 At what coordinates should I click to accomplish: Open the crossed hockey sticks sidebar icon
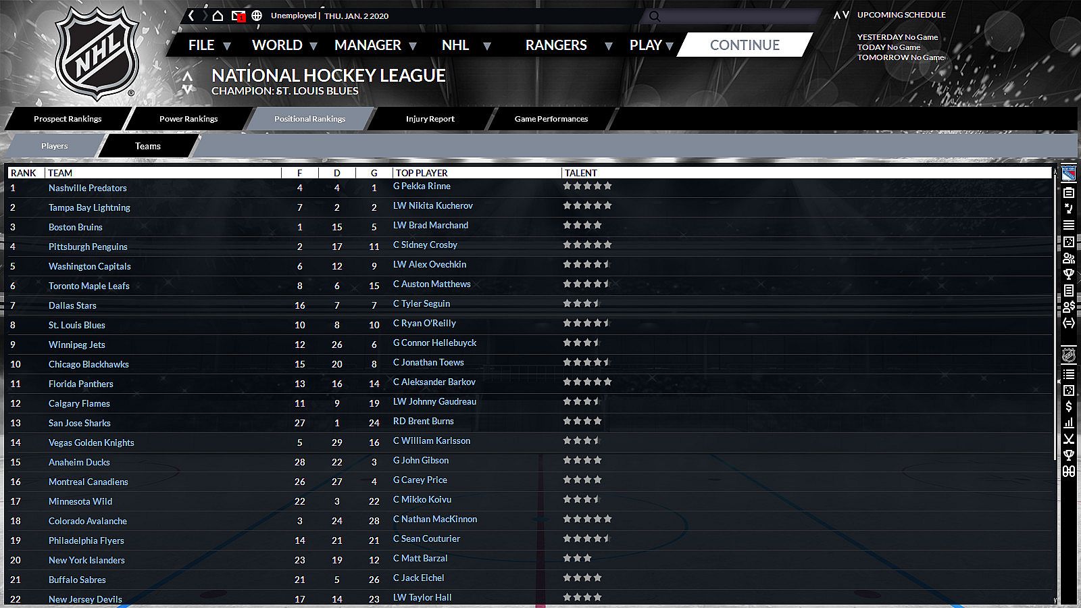pyautogui.click(x=1069, y=439)
